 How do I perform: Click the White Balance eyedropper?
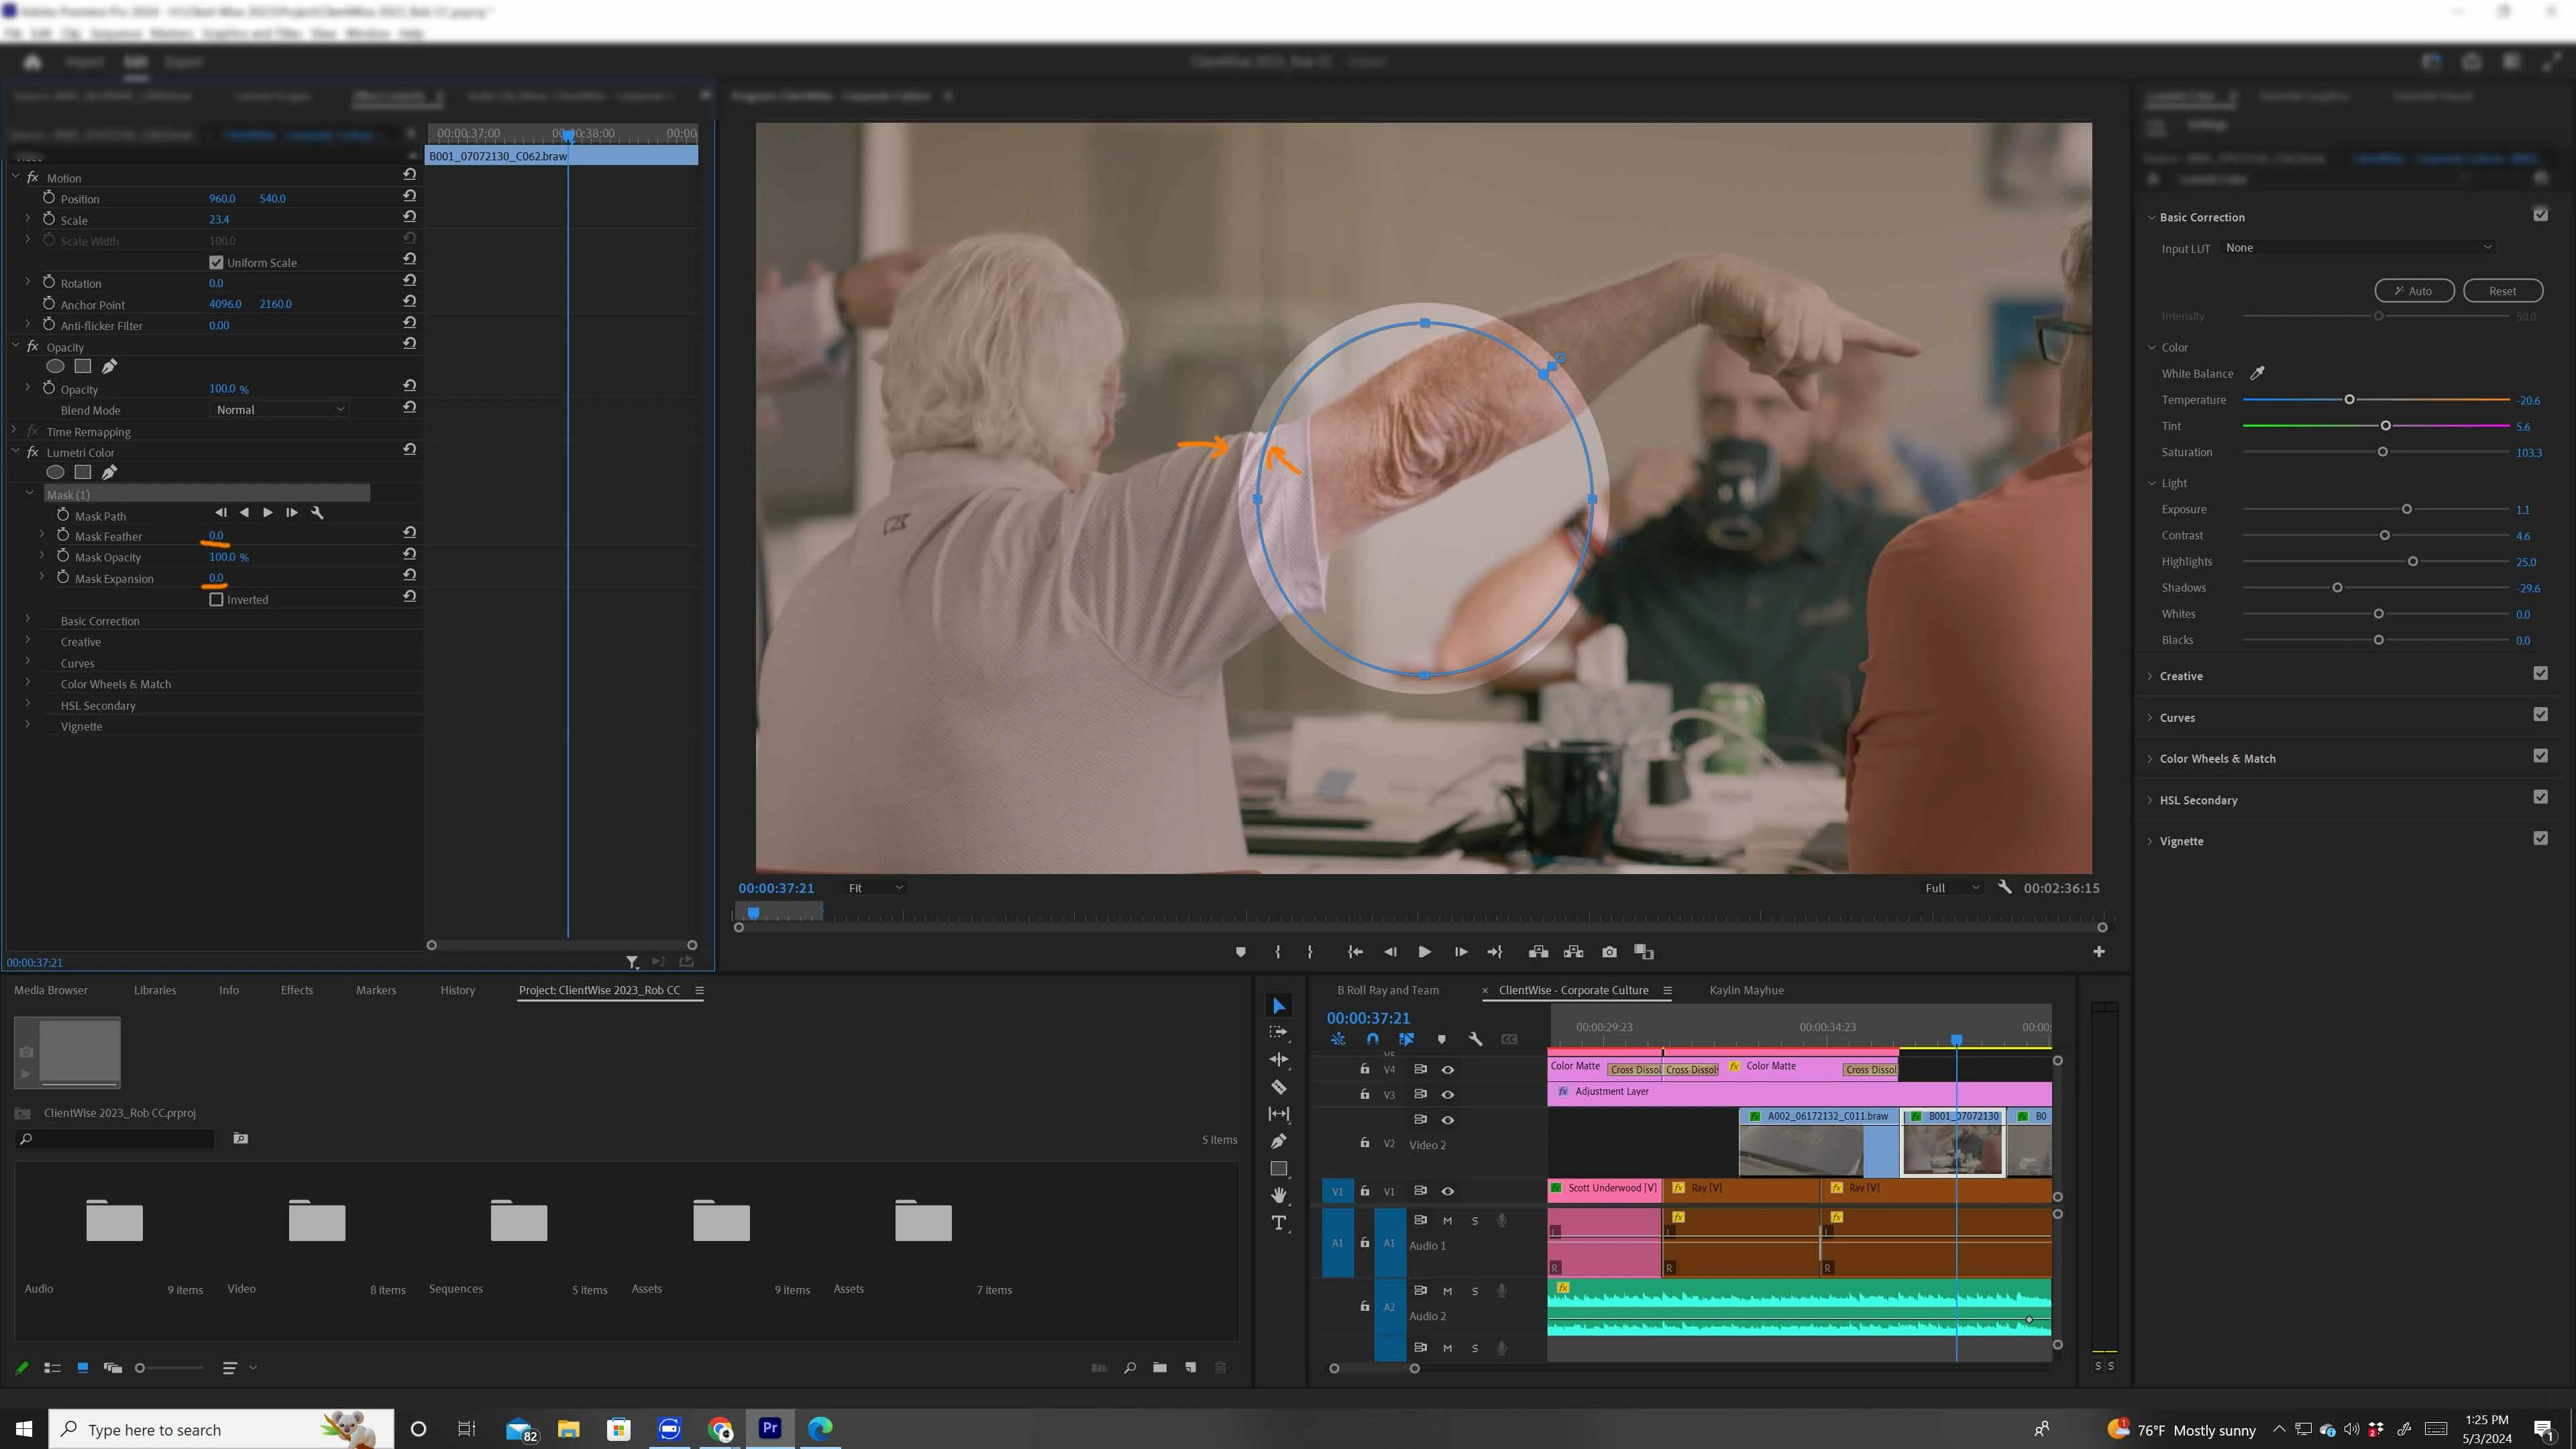coord(2257,373)
